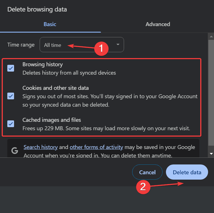Select the All time combo box
The height and width of the screenshot is (213, 214).
[82, 45]
